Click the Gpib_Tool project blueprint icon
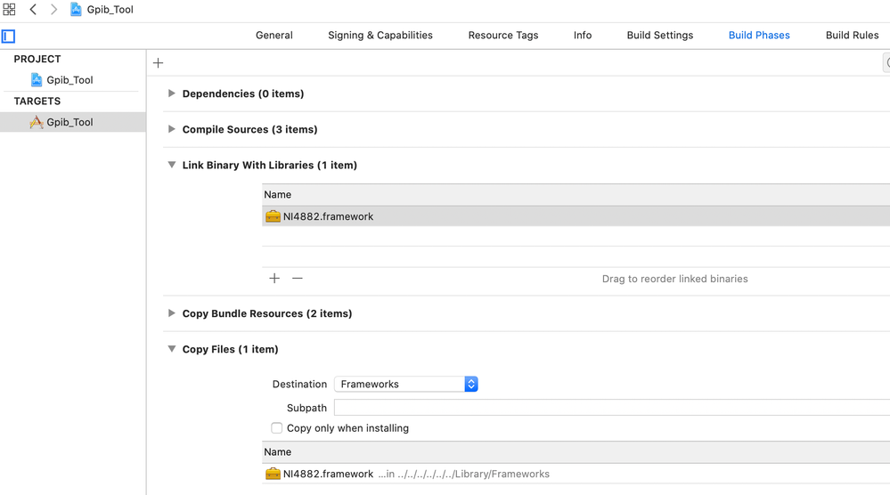The width and height of the screenshot is (890, 495). point(37,80)
